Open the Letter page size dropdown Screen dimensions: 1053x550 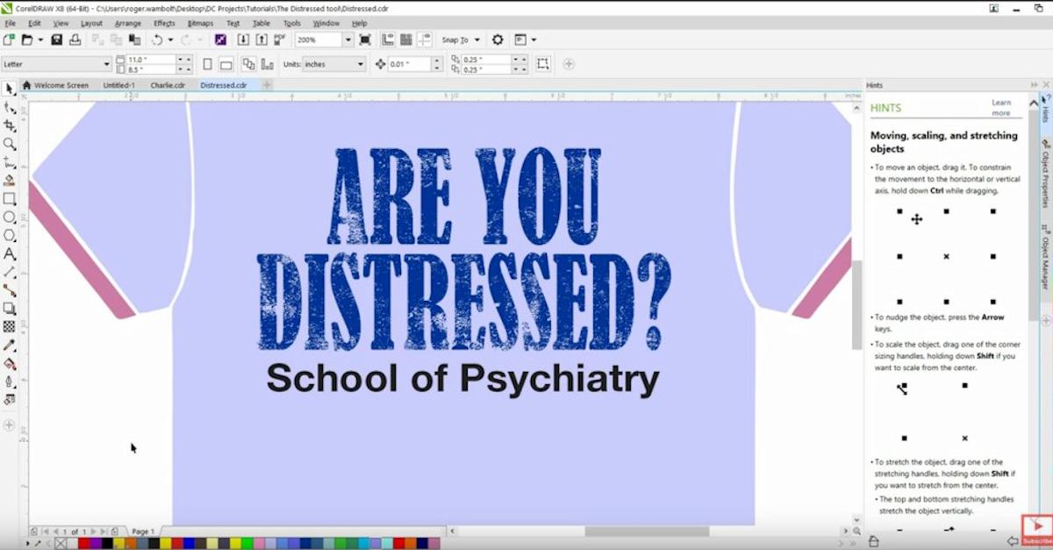pos(107,64)
